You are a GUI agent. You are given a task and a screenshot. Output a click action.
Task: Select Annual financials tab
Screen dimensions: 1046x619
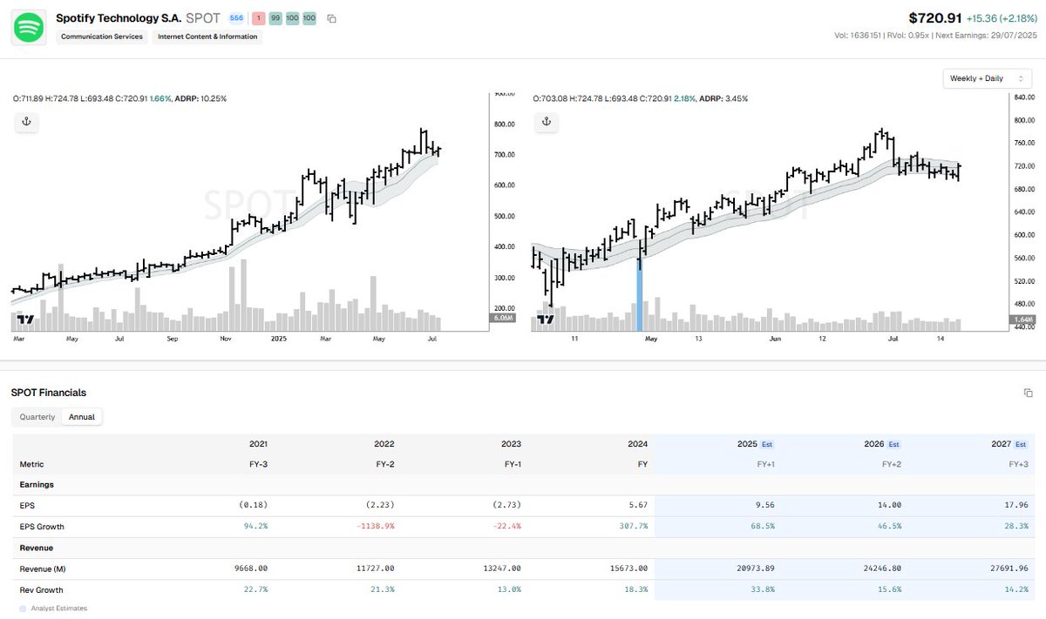point(82,417)
